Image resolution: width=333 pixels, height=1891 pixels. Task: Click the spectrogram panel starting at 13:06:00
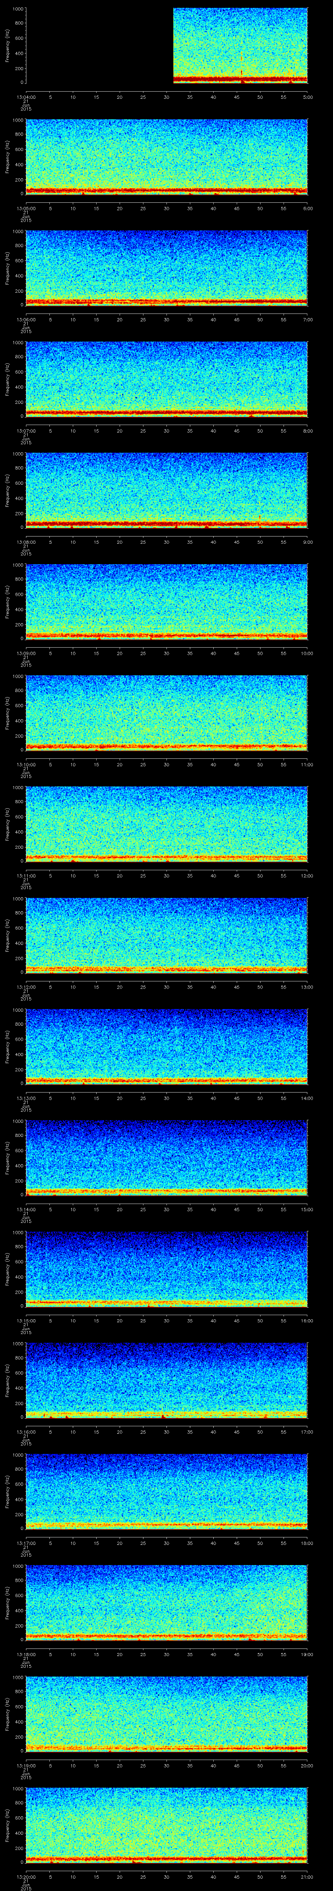tap(167, 268)
